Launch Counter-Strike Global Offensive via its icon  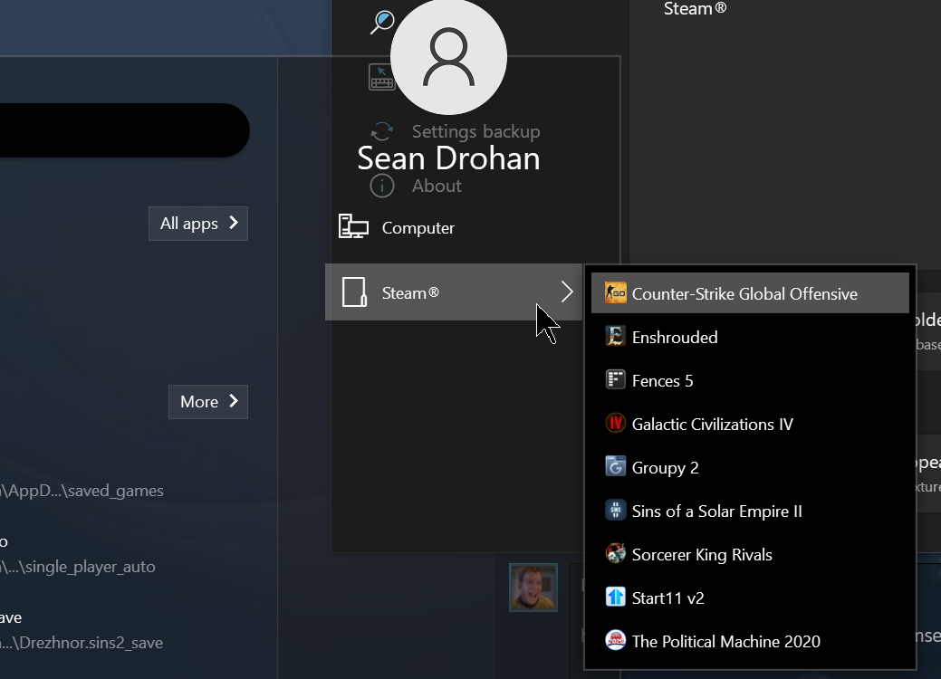point(615,292)
